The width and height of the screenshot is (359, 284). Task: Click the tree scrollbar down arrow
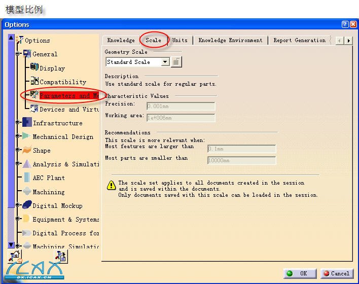(11, 245)
